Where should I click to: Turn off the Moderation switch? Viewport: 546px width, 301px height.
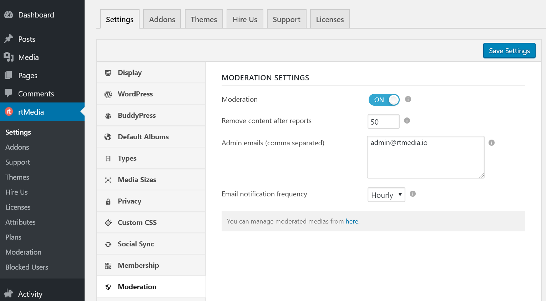384,100
